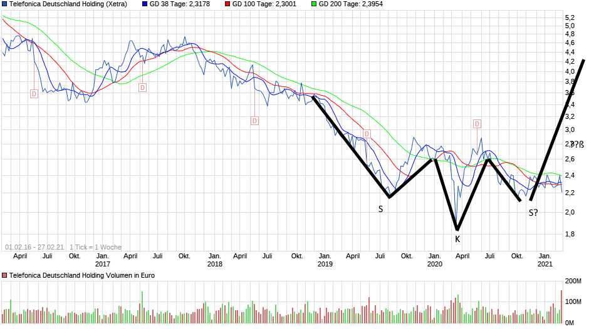Click the red GD 100 Tage legend swatch

[x=227, y=4]
